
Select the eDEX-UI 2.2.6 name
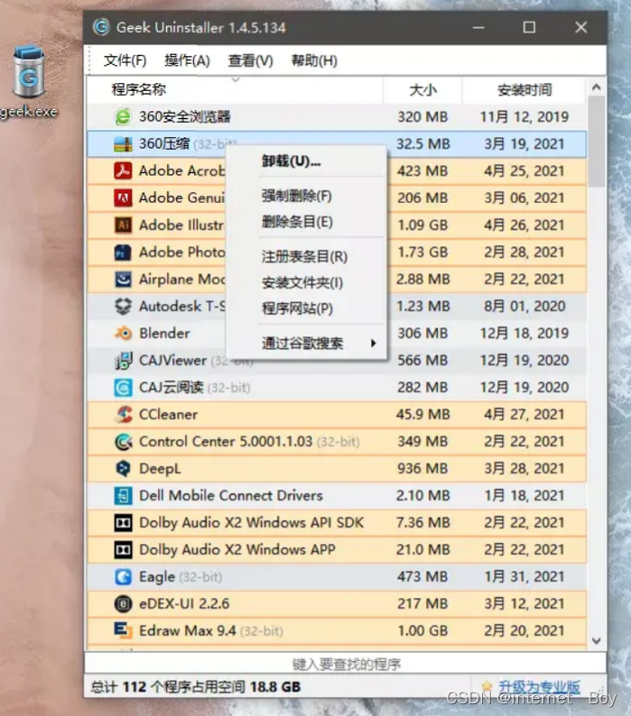click(x=184, y=603)
